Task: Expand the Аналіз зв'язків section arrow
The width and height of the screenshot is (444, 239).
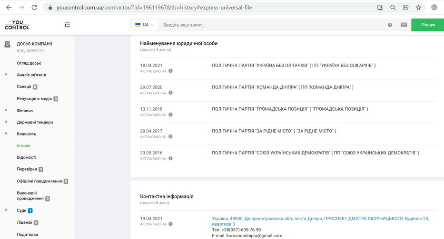Action: click(6, 75)
